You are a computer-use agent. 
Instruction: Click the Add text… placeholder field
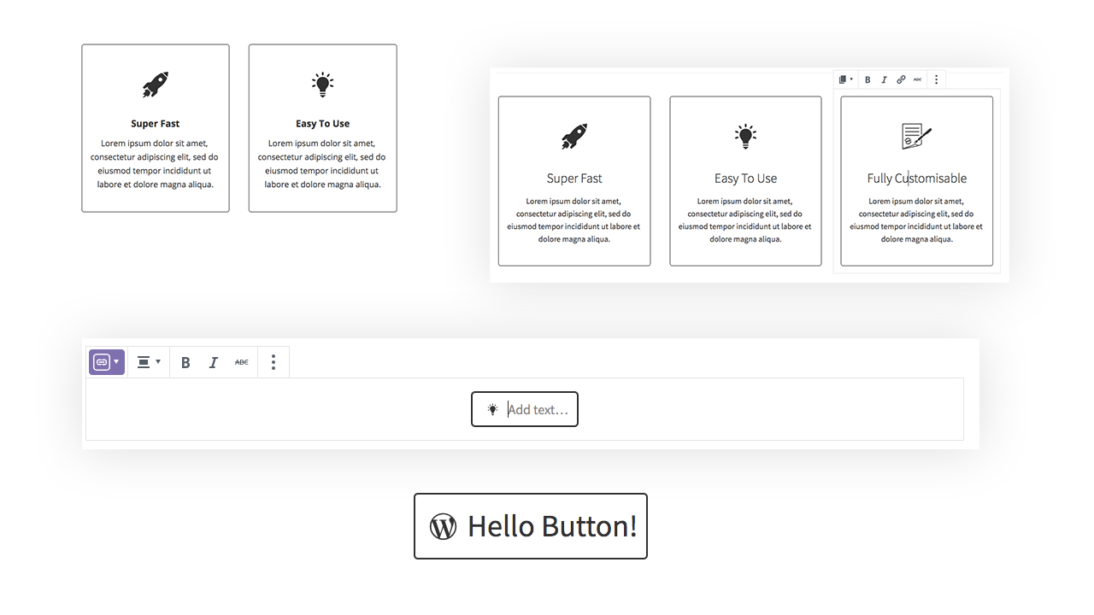click(538, 410)
